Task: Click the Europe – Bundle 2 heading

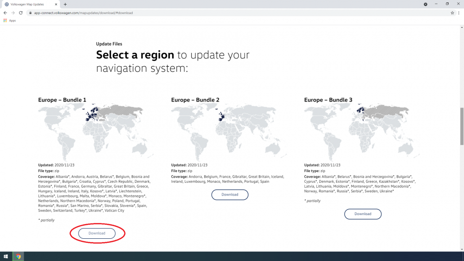Action: [195, 100]
